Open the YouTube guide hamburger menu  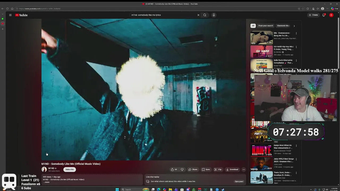(x=10, y=15)
